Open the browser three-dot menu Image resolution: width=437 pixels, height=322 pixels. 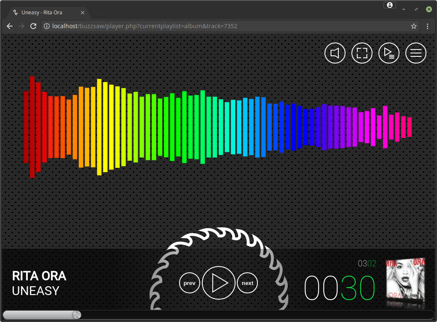[428, 26]
